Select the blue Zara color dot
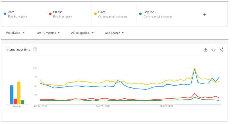Screen dimensions: 232x124 coord(5,14)
